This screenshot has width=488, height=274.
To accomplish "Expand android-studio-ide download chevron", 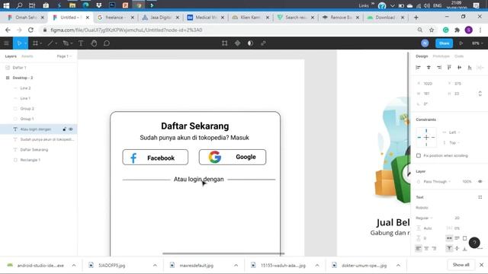I will pyautogui.click(x=74, y=266).
